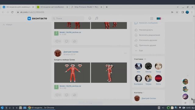Collapse 'Наверх' scroll-to-top link
The image size is (195, 110).
point(7,25)
